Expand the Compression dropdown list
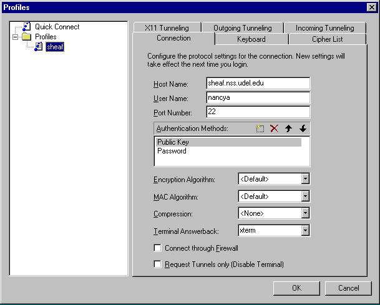 pos(305,213)
